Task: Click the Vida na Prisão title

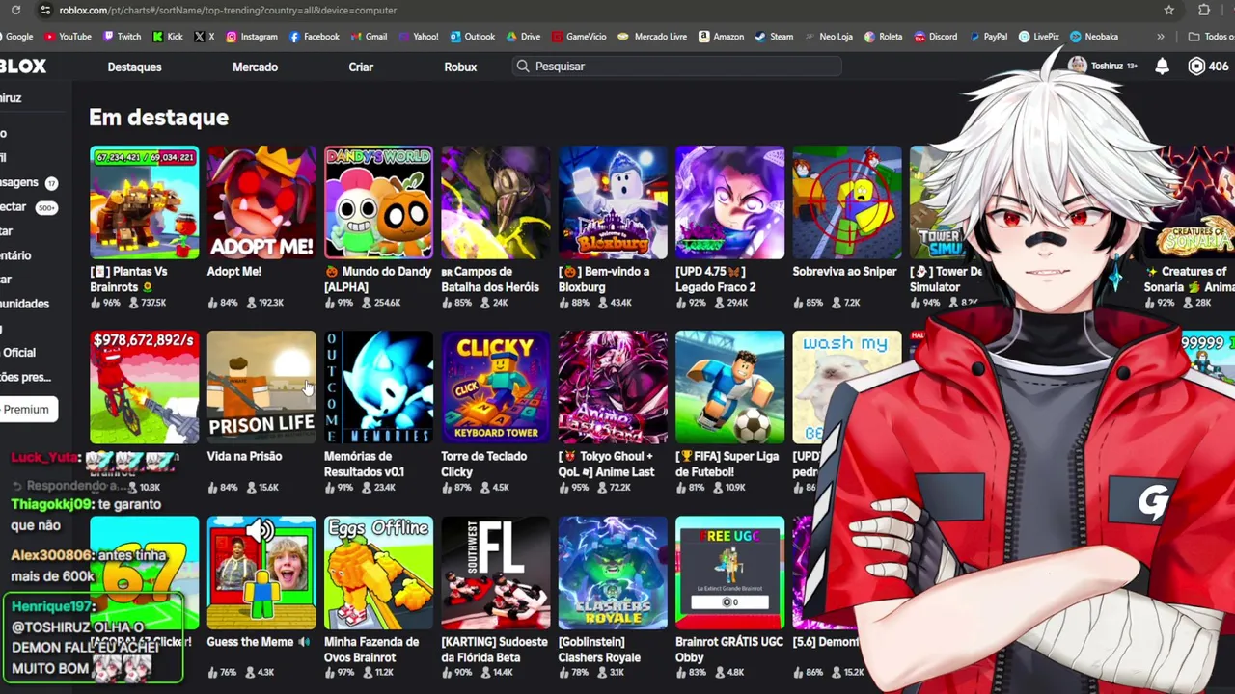Action: point(244,456)
